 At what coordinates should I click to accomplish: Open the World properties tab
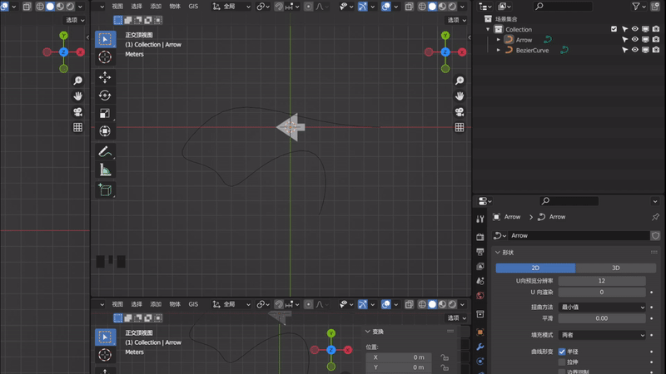(x=480, y=296)
